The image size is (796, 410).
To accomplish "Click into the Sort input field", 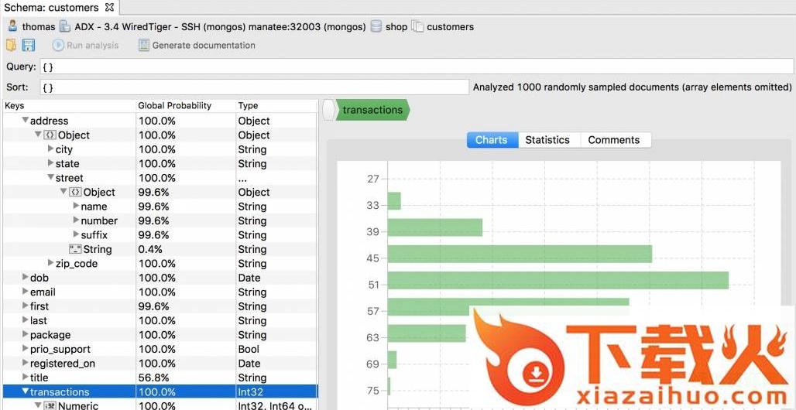I will click(254, 87).
